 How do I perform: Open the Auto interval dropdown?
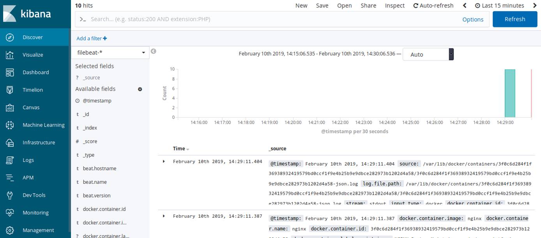pyautogui.click(x=428, y=54)
